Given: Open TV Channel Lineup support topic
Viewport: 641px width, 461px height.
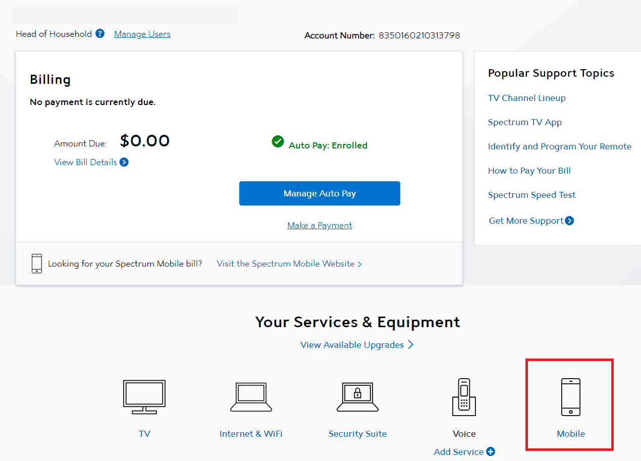Looking at the screenshot, I should (526, 98).
